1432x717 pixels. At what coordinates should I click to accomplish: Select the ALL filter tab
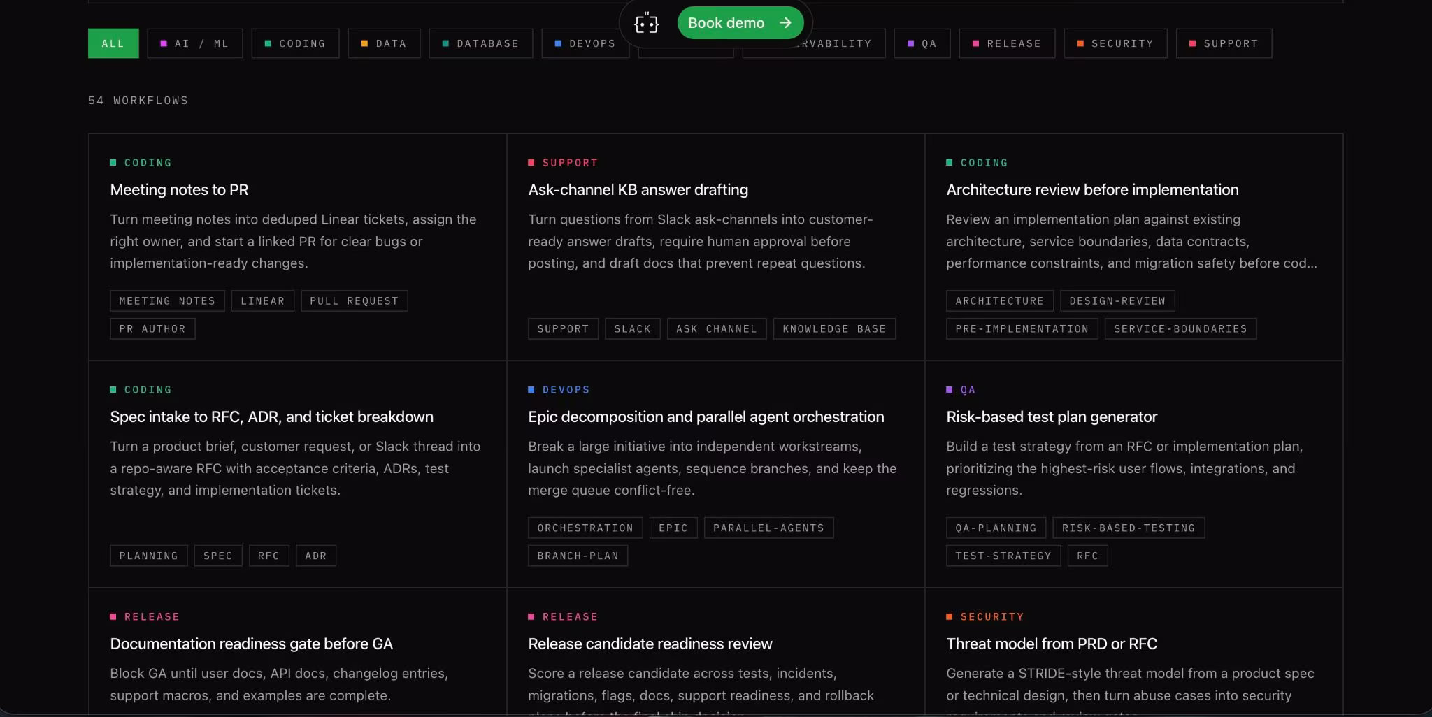113,43
